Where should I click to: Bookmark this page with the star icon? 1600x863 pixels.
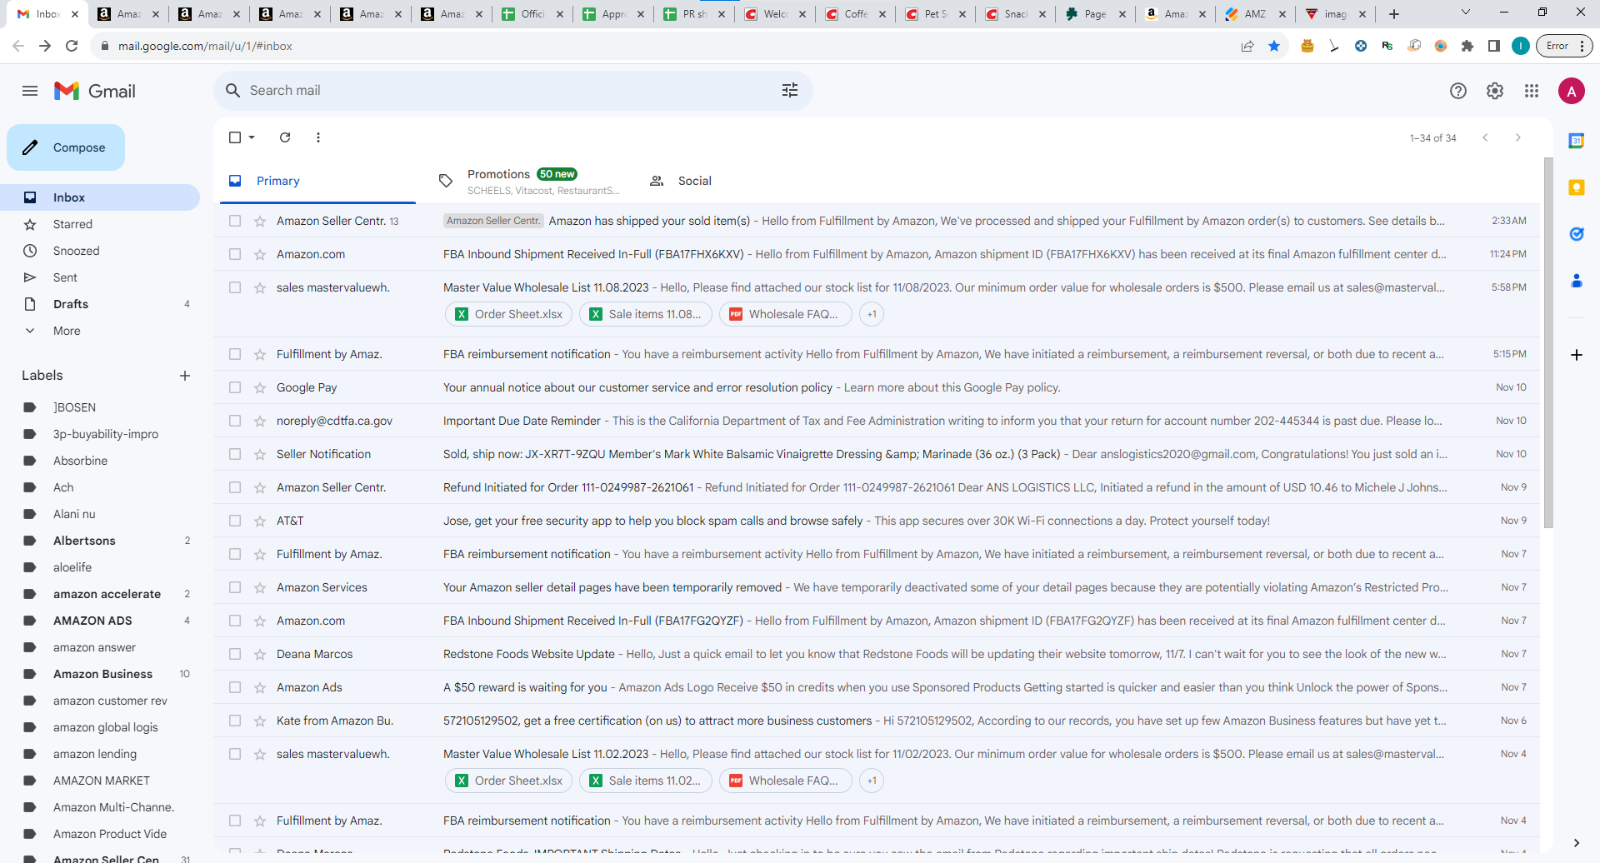point(1274,46)
